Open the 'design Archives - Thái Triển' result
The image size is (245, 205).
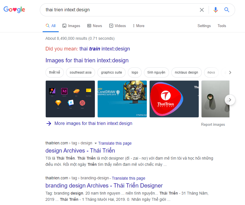tap(80, 151)
